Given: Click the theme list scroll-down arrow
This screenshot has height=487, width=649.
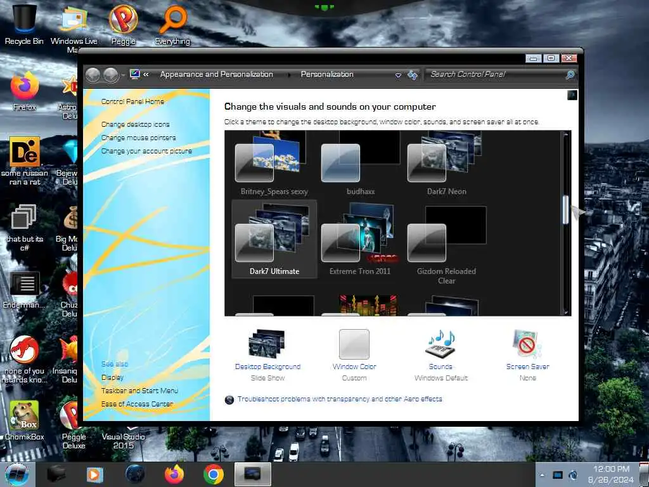Looking at the screenshot, I should tap(566, 311).
